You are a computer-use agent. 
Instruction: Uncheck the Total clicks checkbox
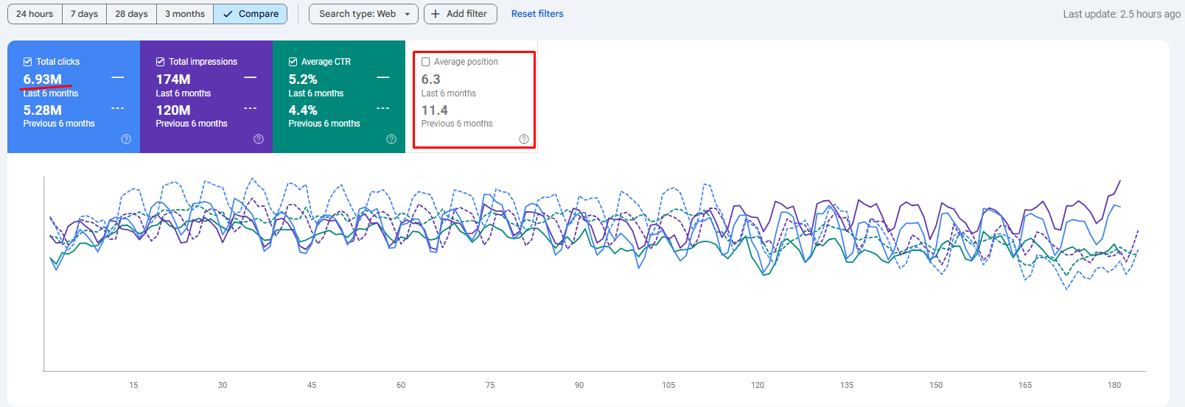(x=27, y=62)
